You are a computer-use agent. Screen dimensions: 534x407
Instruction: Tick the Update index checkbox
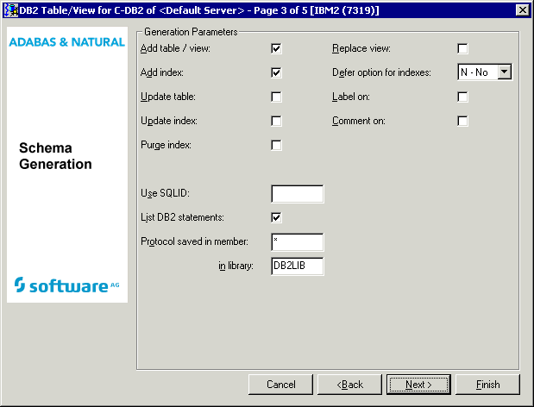[x=276, y=121]
